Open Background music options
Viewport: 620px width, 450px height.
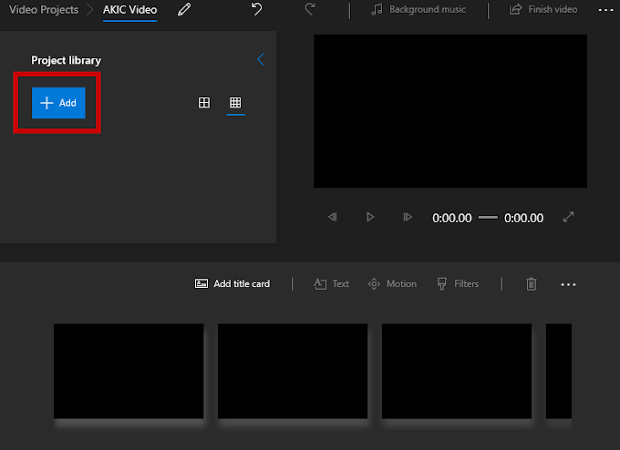click(x=418, y=9)
